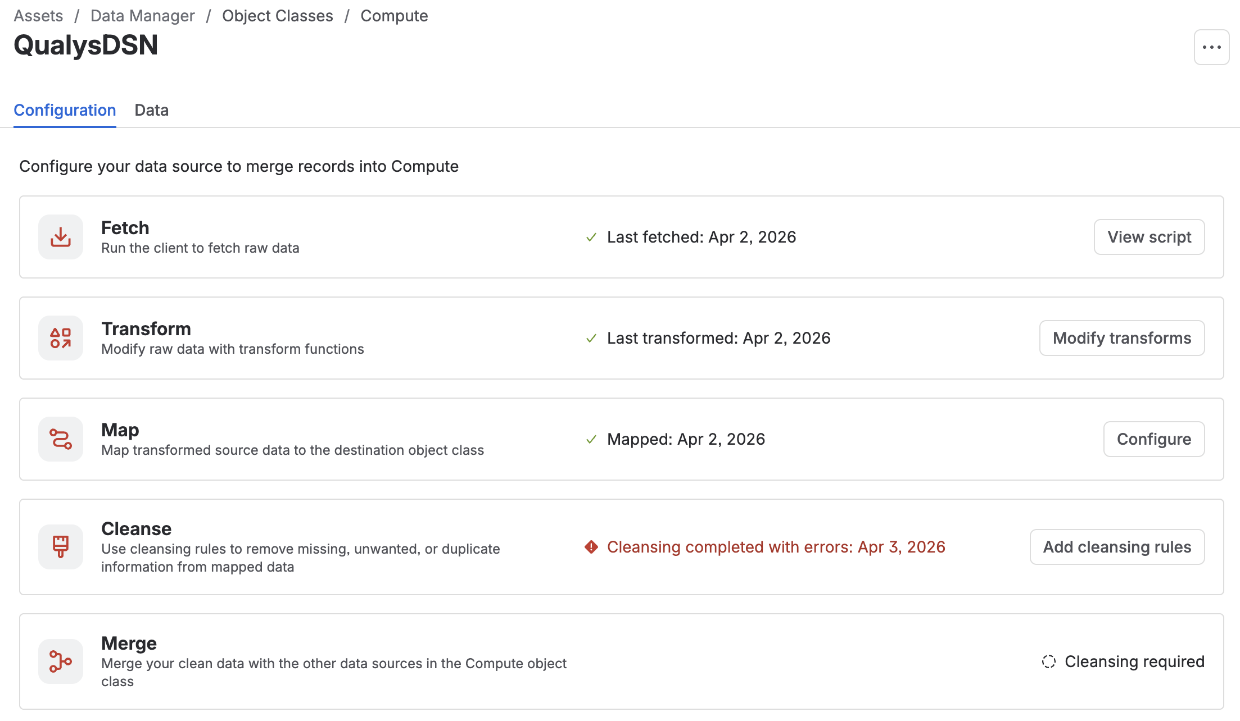1240x721 pixels.
Task: Click the View script button
Action: pos(1150,237)
